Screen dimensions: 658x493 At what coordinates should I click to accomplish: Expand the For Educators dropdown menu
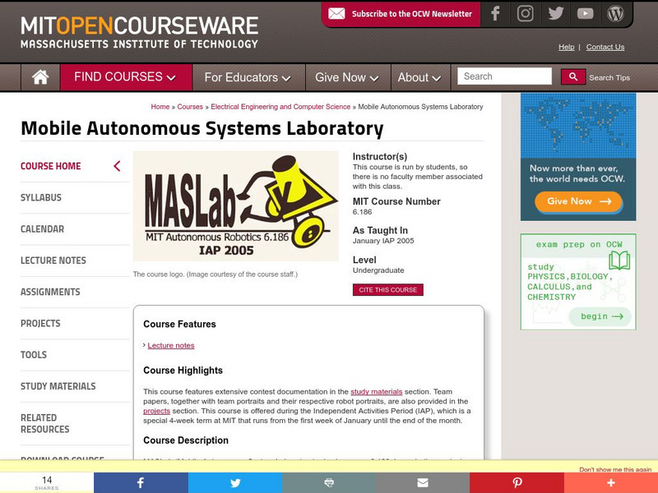click(x=248, y=77)
